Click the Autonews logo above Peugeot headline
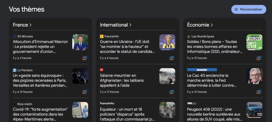The height and width of the screenshot is (122, 272). pyautogui.click(x=192, y=103)
